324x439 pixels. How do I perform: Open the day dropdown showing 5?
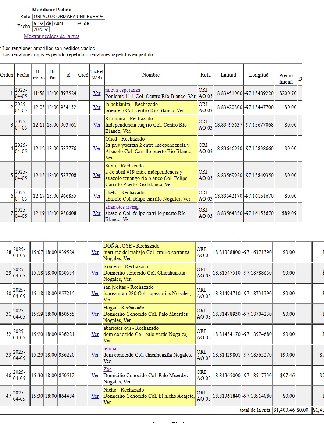[38, 24]
